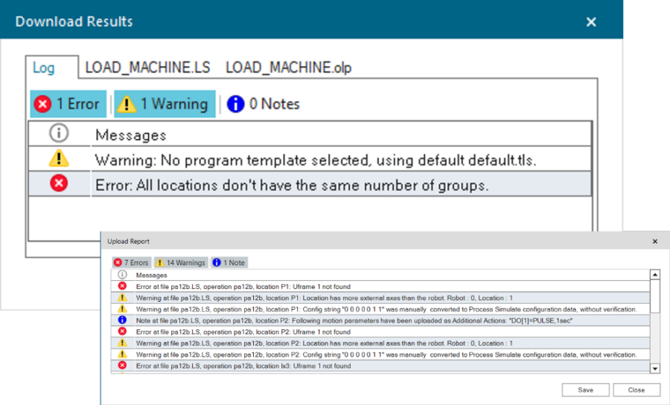This screenshot has height=405, width=670.
Task: Filter by 14 Warnings in Upload Report
Action: point(180,262)
